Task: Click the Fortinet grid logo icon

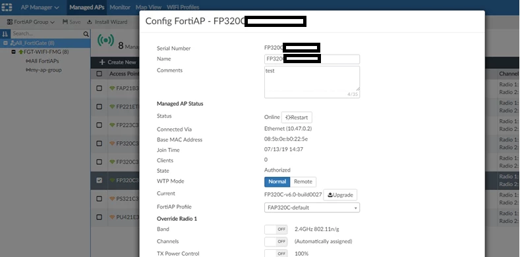Action: point(7,7)
